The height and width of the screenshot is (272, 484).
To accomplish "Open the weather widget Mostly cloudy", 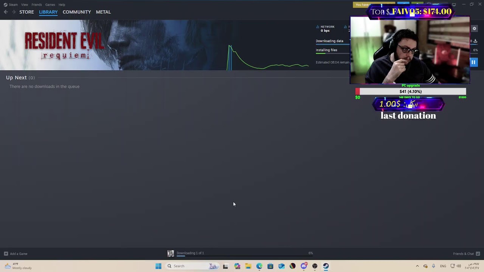I will click(x=18, y=266).
